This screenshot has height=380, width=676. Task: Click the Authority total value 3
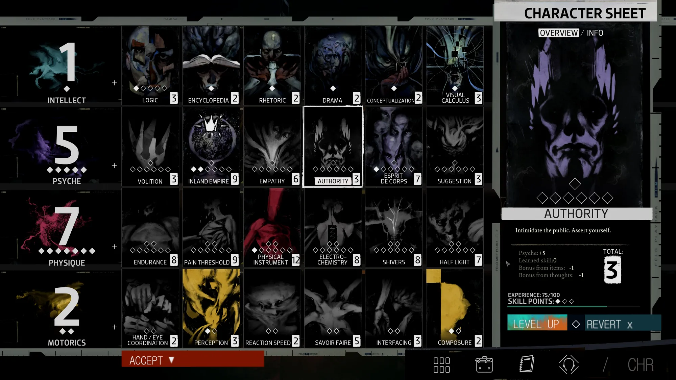click(612, 270)
